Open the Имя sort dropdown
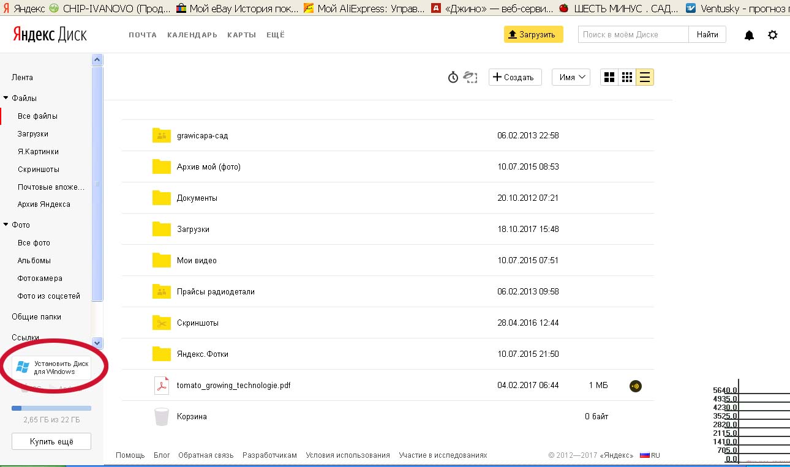This screenshot has height=467, width=790. (571, 77)
